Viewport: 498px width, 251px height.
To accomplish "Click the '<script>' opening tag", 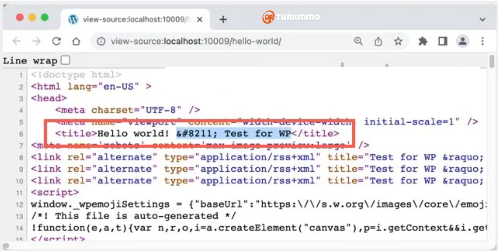I will 55,192.
